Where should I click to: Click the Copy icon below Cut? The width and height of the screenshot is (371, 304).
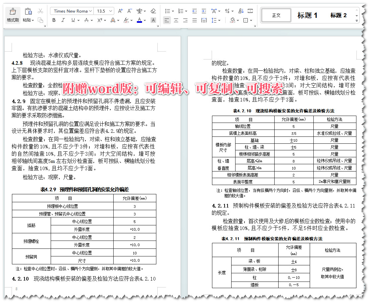coord(41,20)
